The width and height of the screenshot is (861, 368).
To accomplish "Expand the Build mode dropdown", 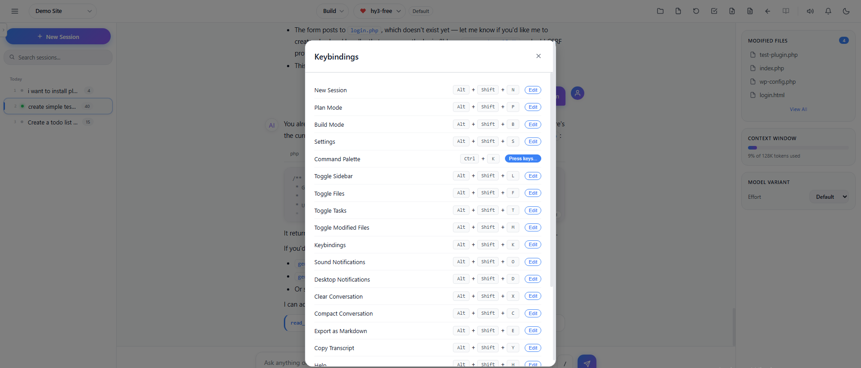I will click(x=333, y=11).
